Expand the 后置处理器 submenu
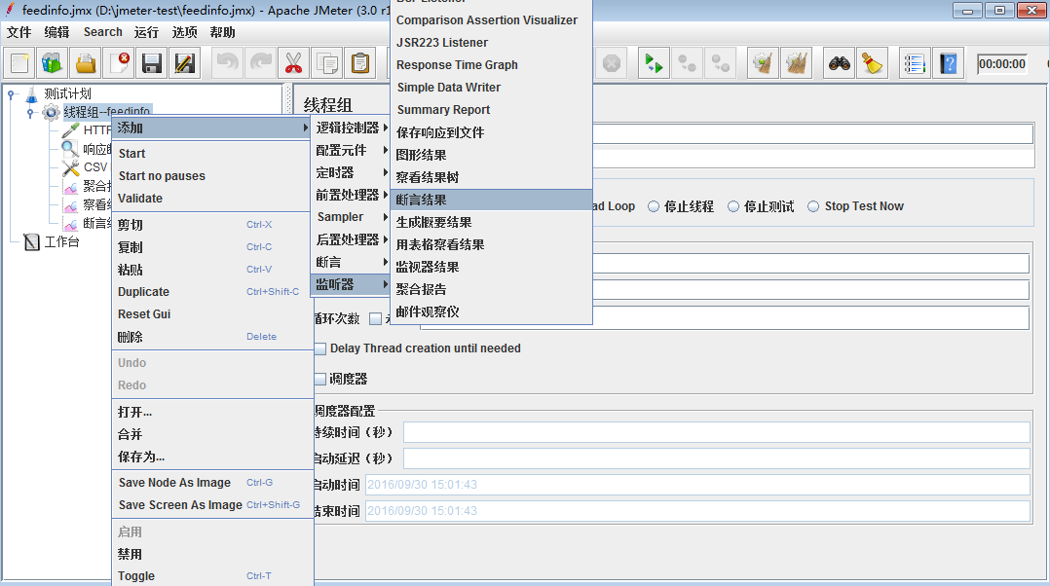 click(x=351, y=239)
